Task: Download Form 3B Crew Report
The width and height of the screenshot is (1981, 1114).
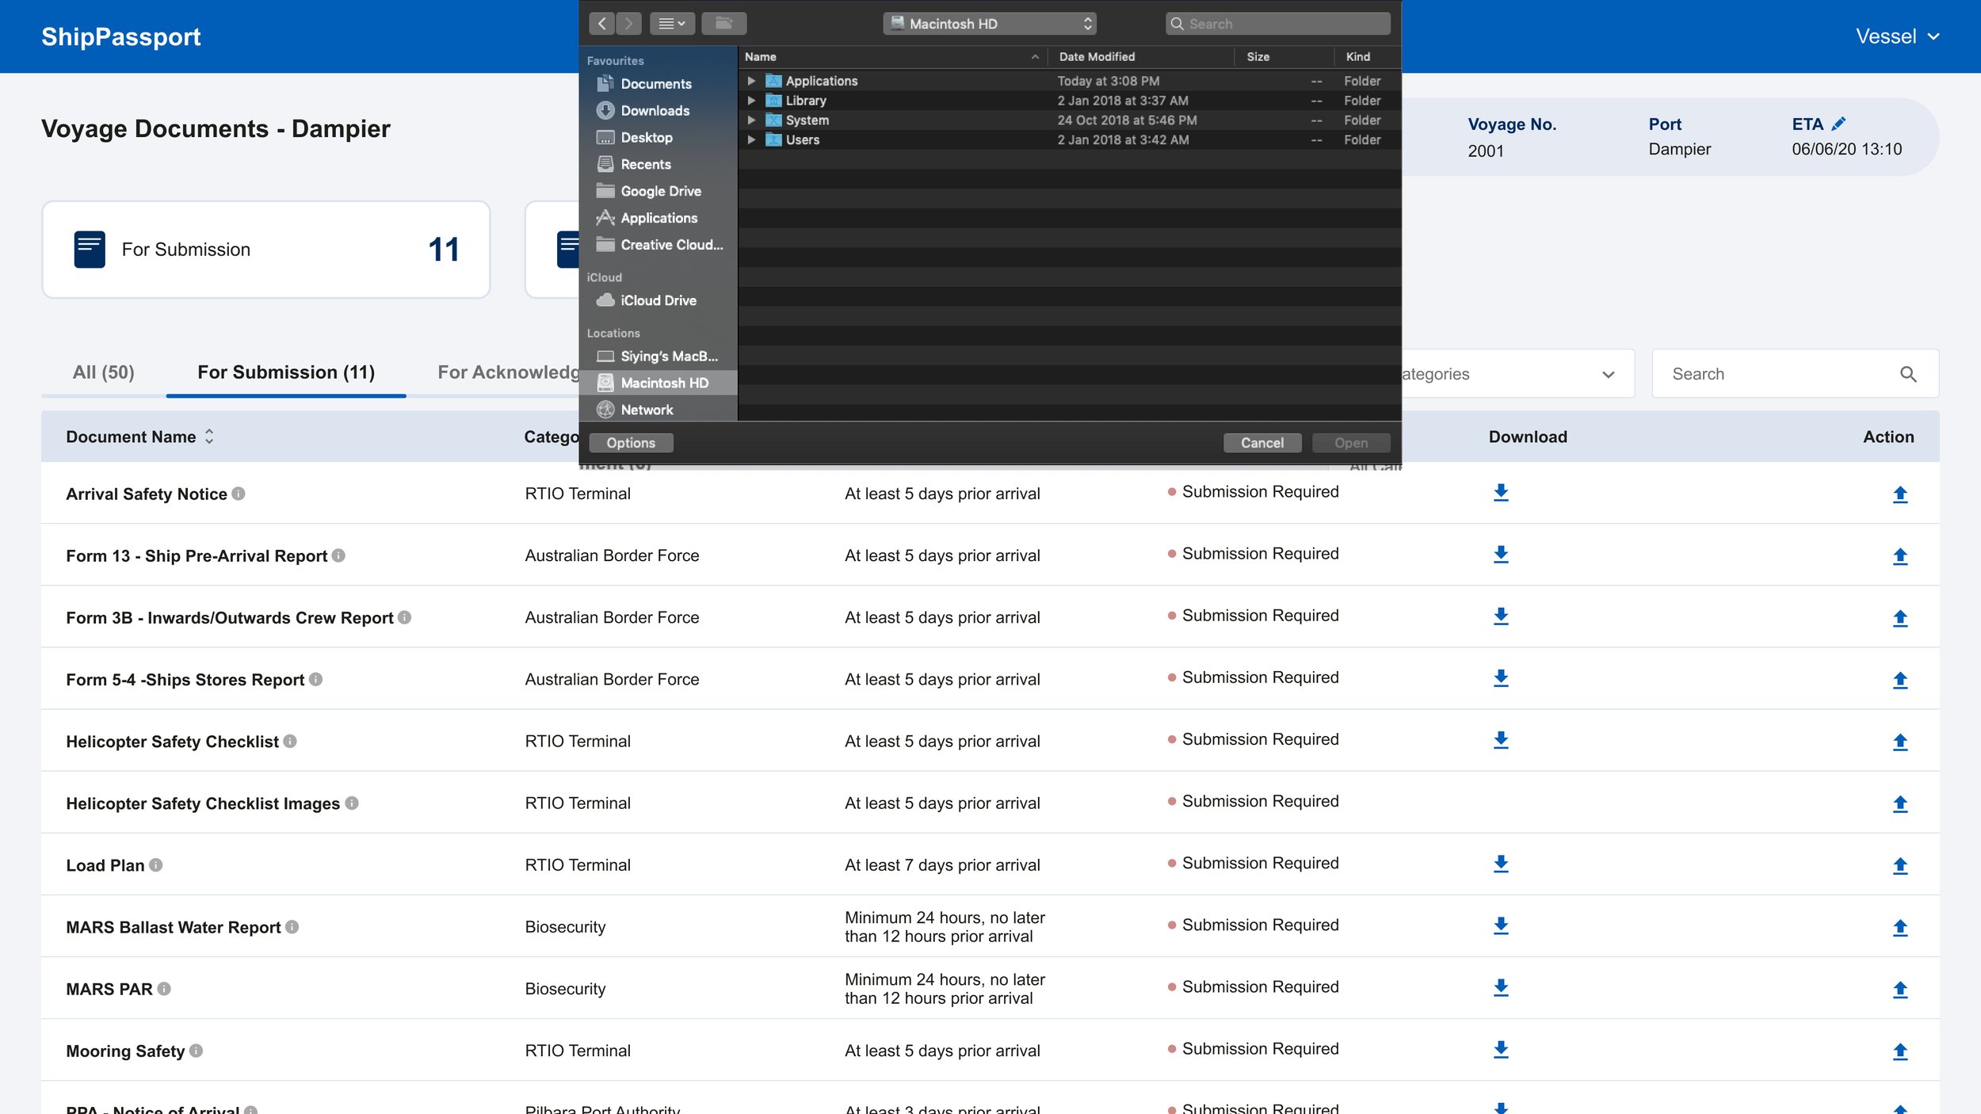Action: tap(1501, 616)
